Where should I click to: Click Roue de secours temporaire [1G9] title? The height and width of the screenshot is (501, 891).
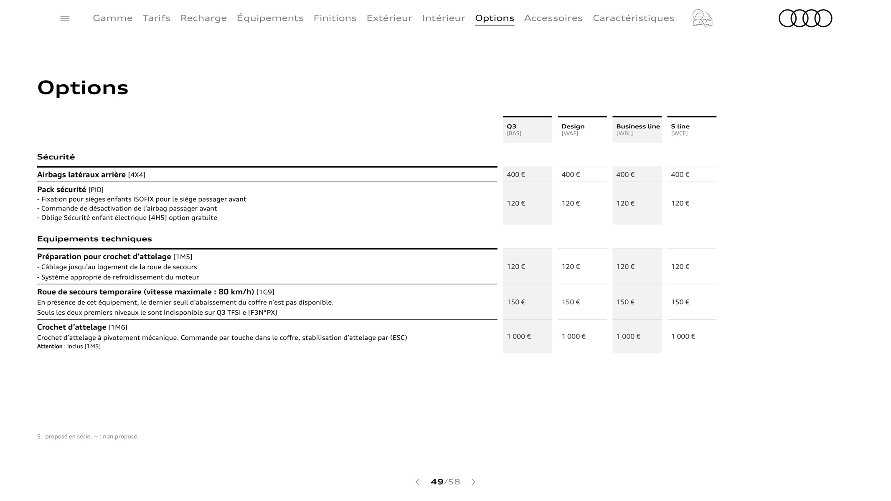coord(156,292)
